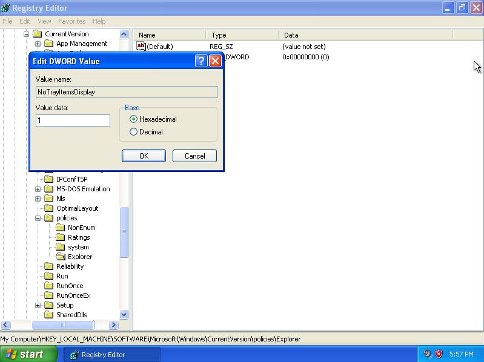Click the red security shield tray icon

tap(439, 354)
